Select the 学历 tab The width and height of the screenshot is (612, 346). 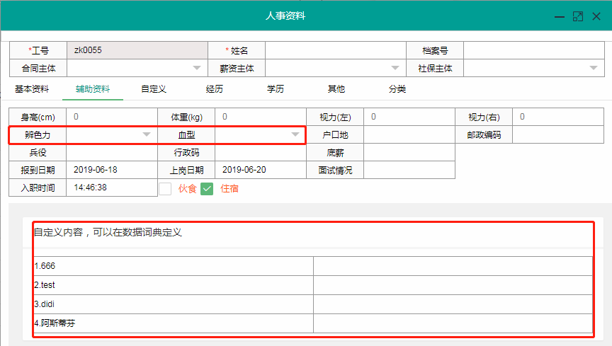point(276,89)
